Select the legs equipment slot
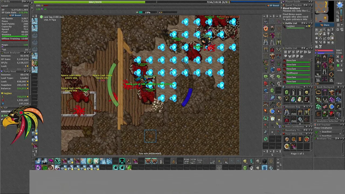This screenshot has height=194, width=345. [x=325, y=72]
